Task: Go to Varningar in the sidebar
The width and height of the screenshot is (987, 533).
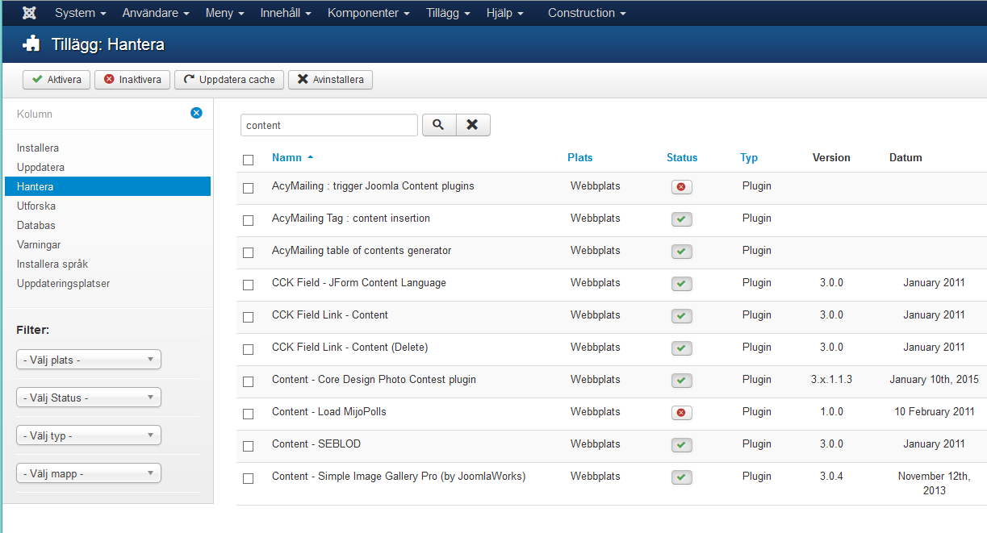Action: (x=39, y=245)
